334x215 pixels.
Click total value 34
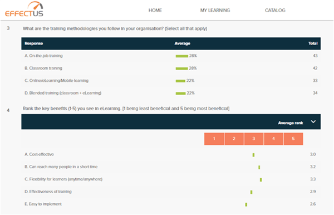click(315, 93)
